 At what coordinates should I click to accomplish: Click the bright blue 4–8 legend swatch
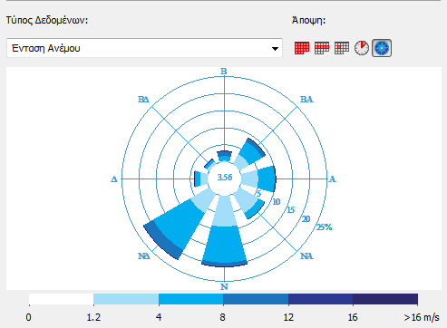pos(191,299)
